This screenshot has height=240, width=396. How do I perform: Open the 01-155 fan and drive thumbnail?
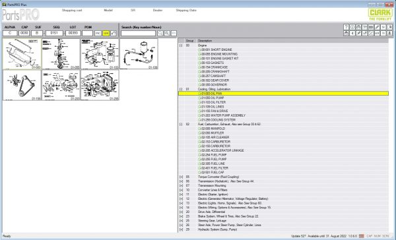click(22, 85)
